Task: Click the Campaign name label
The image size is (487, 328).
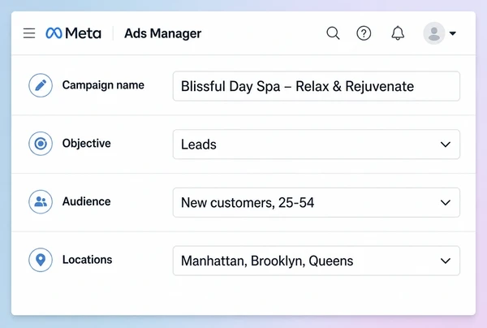Action: click(x=103, y=85)
